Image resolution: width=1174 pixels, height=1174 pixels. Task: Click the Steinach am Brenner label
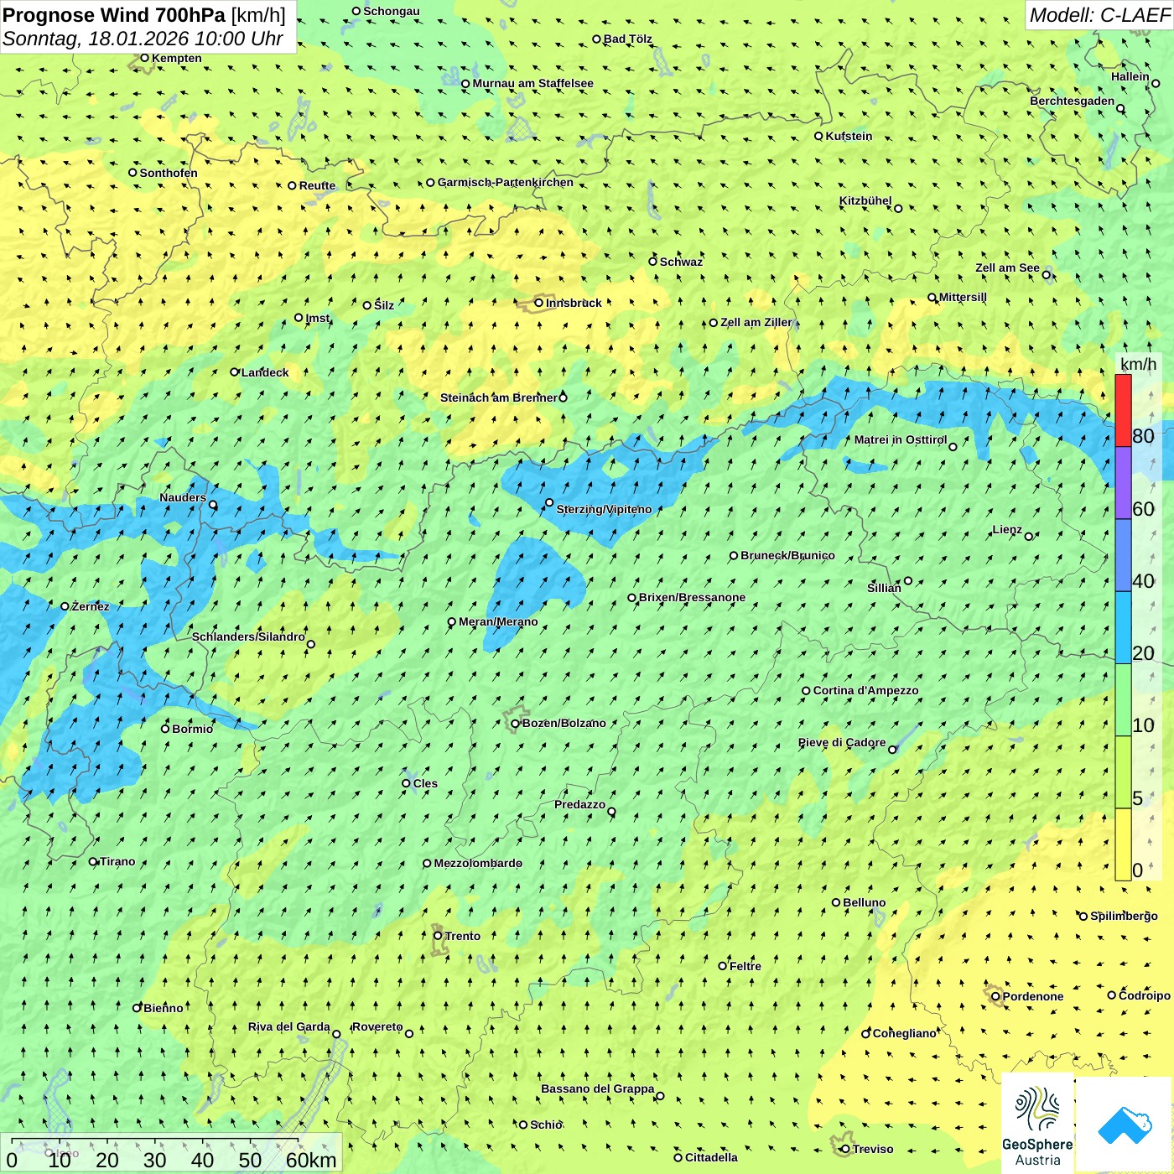click(499, 397)
